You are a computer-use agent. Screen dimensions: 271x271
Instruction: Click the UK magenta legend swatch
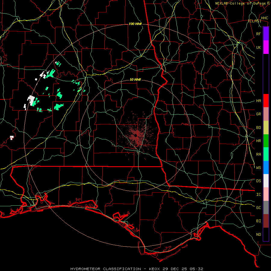point(266,47)
